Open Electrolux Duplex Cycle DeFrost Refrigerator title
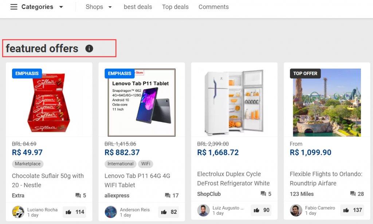 point(233,178)
